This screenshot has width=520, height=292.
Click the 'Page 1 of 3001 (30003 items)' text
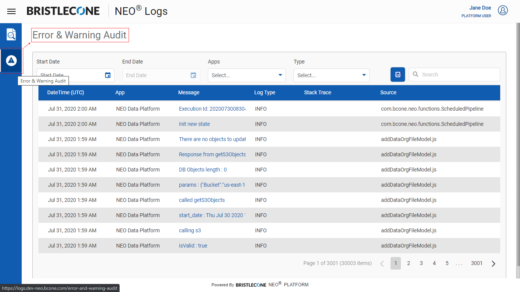(x=337, y=263)
